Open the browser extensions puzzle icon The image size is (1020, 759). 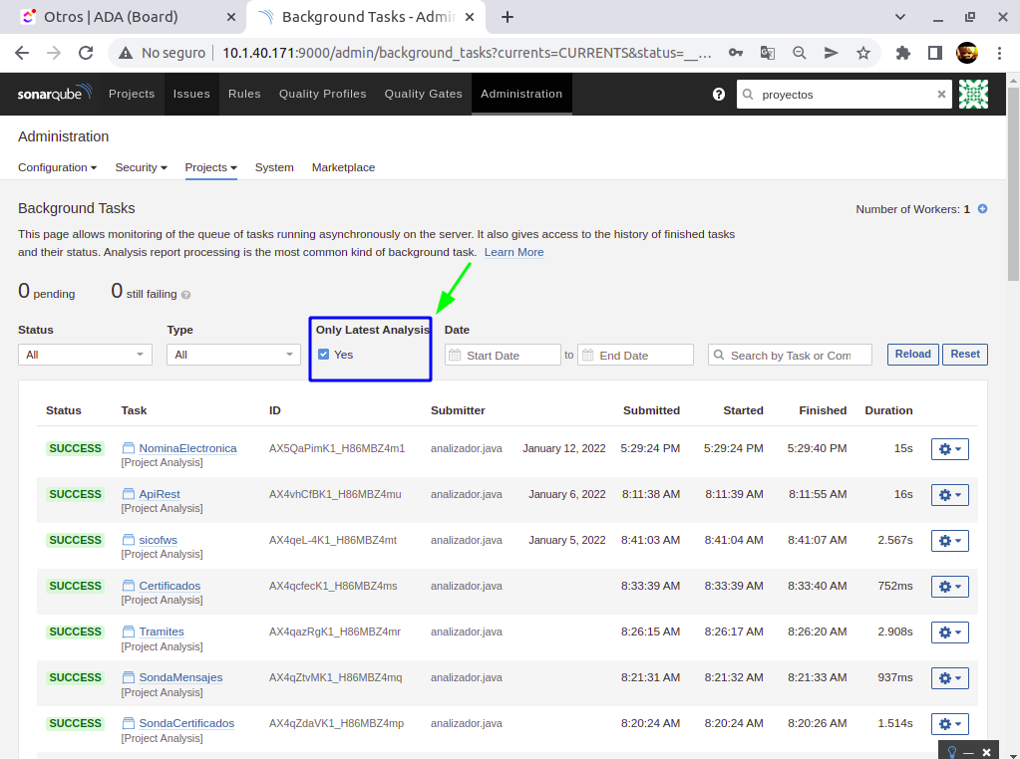pyautogui.click(x=903, y=53)
